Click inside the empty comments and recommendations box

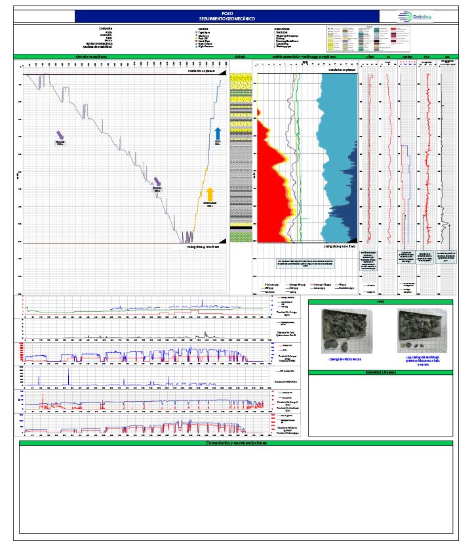[x=236, y=489]
